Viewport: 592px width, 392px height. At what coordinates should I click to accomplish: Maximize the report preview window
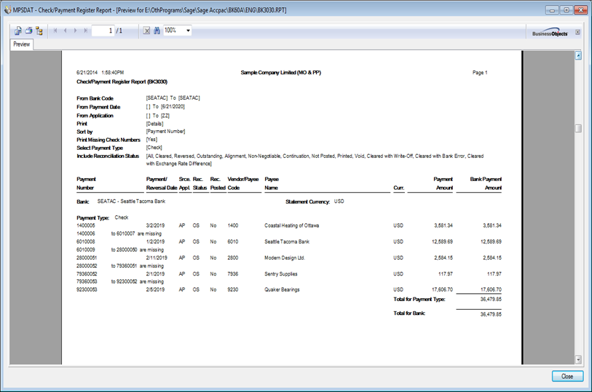point(567,10)
